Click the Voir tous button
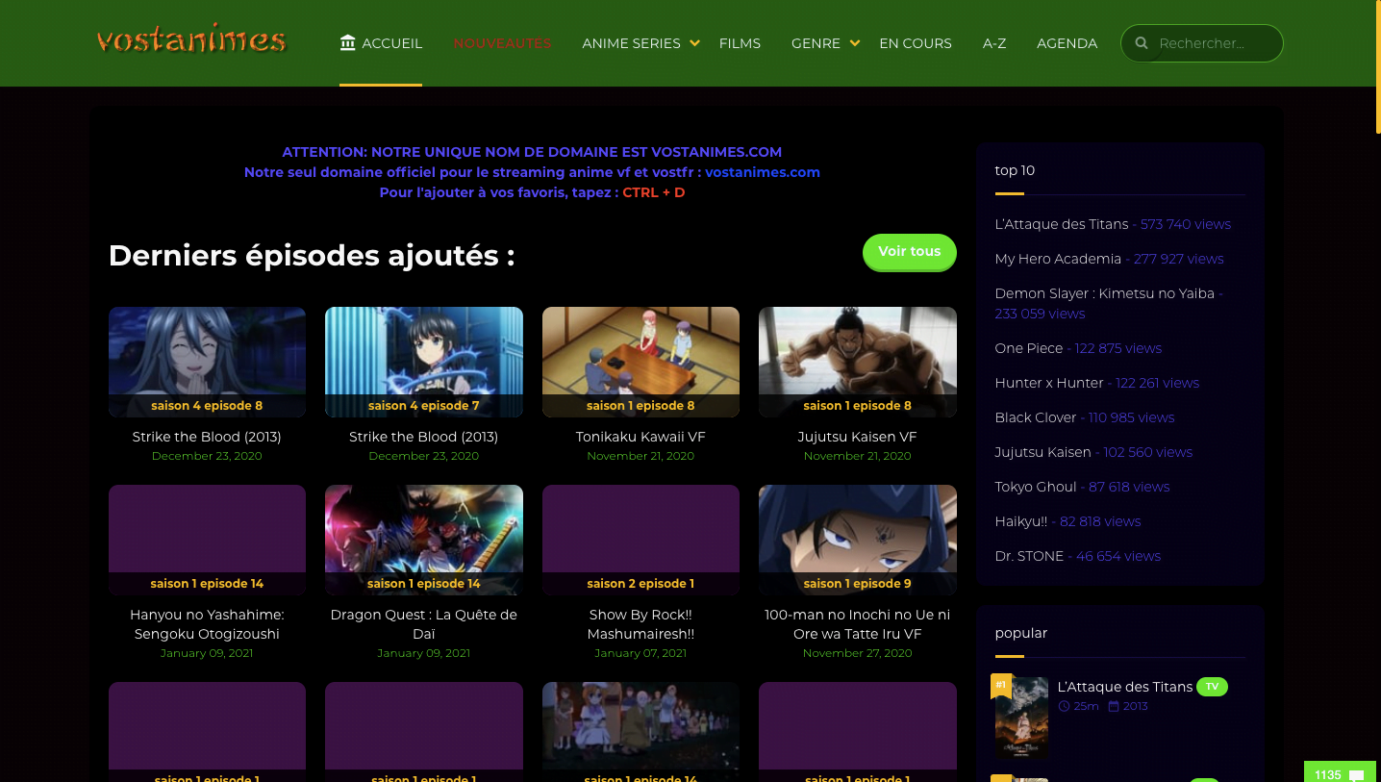 click(910, 252)
